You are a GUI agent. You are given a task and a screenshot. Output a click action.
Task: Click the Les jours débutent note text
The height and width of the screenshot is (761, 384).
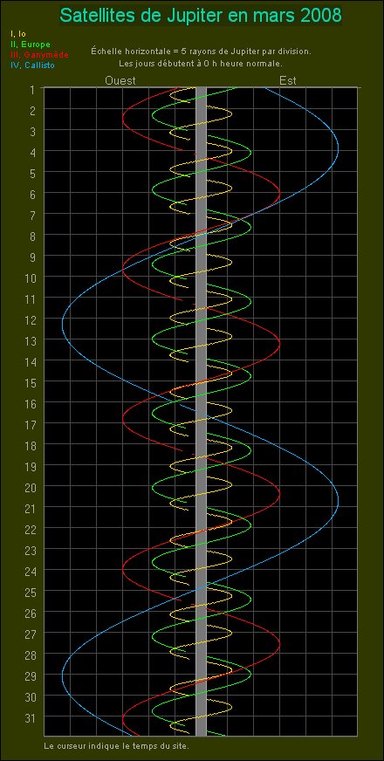tap(201, 63)
